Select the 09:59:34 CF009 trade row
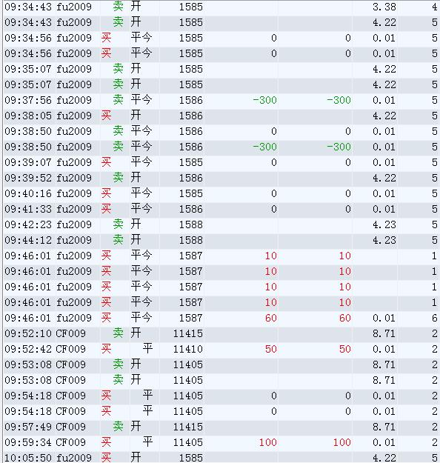 point(221,442)
